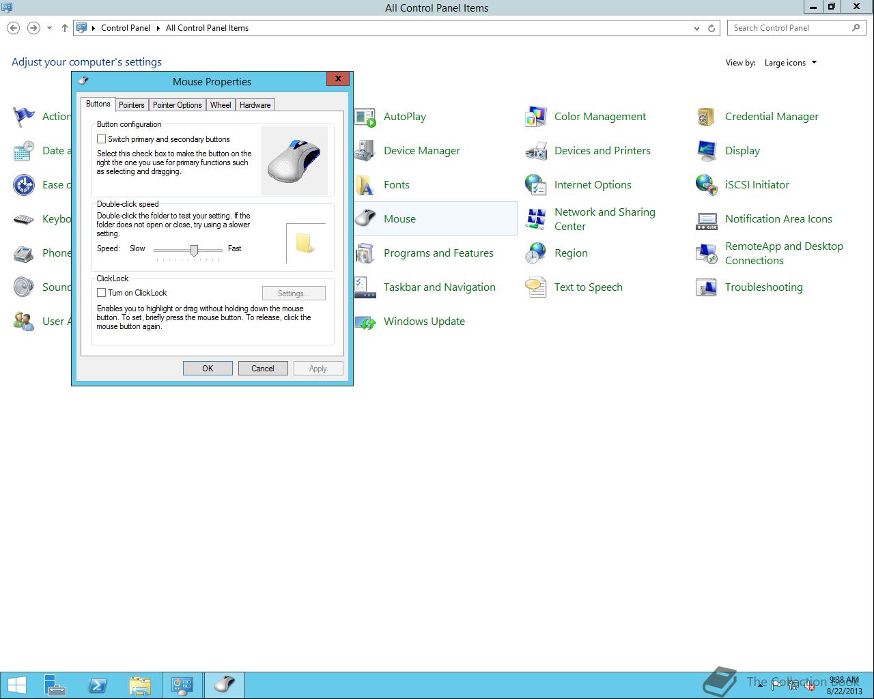Viewport: 874px width, 699px height.
Task: Click the All Control Panel Items breadcrumb
Action: (207, 28)
